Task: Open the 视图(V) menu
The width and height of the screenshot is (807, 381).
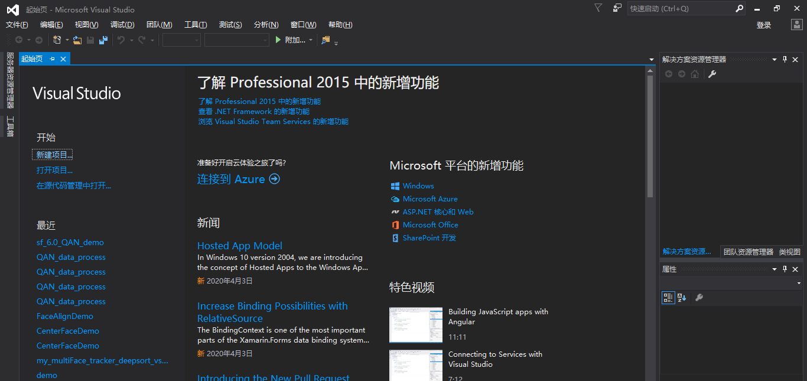Action: tap(86, 25)
